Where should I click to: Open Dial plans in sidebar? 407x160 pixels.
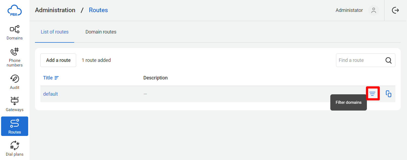(x=15, y=149)
